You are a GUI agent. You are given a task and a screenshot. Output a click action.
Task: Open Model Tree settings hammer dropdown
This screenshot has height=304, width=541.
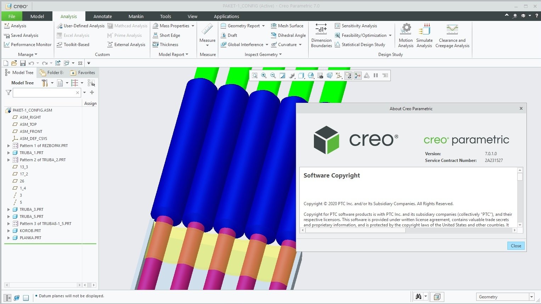(47, 83)
